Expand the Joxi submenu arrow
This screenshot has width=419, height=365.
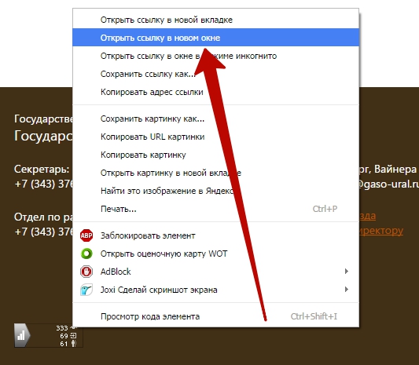point(347,290)
